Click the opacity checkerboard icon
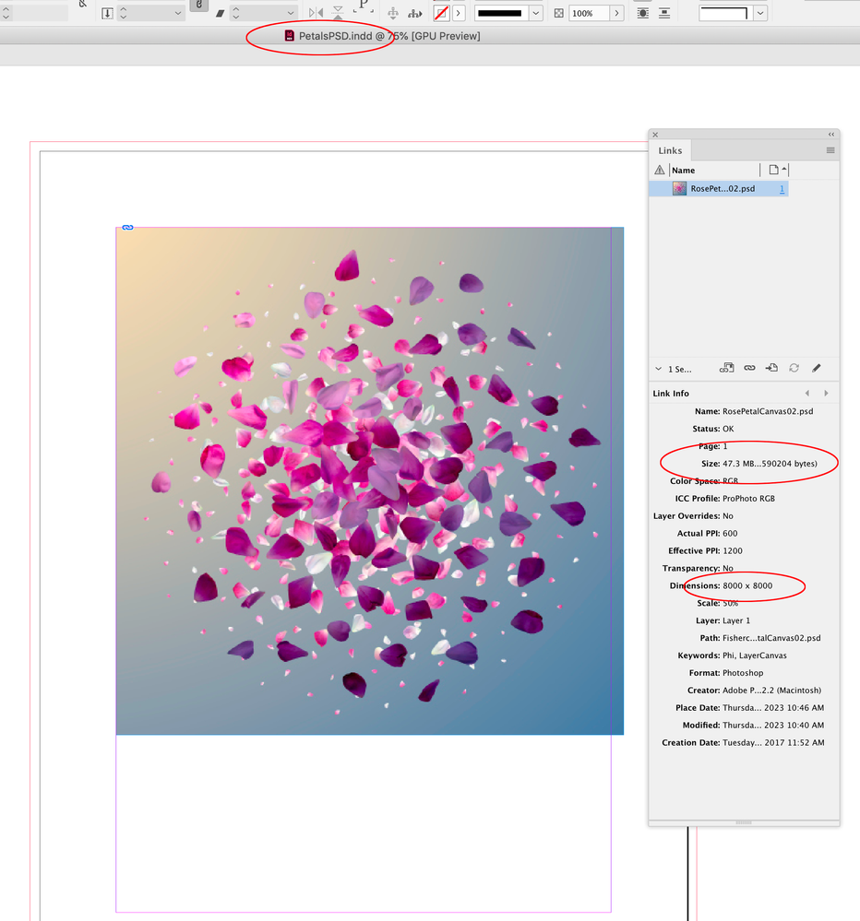 [558, 13]
